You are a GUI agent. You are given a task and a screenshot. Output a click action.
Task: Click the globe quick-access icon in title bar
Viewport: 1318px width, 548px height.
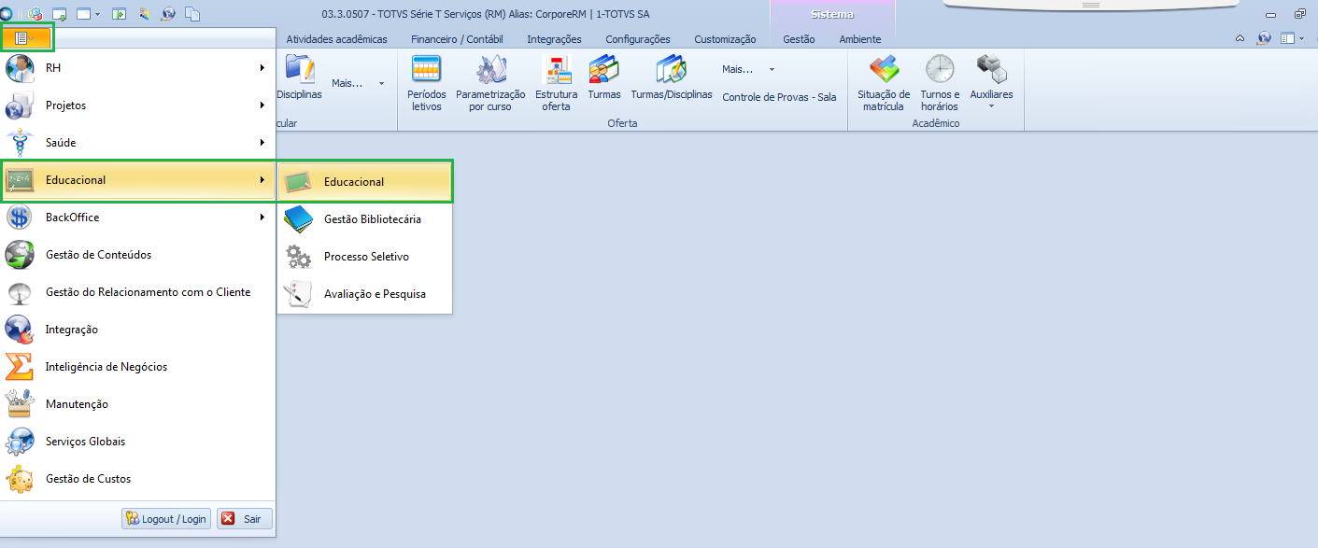tap(168, 14)
